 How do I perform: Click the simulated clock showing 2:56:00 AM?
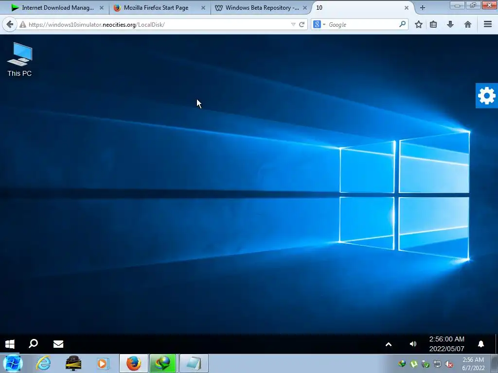pos(446,339)
